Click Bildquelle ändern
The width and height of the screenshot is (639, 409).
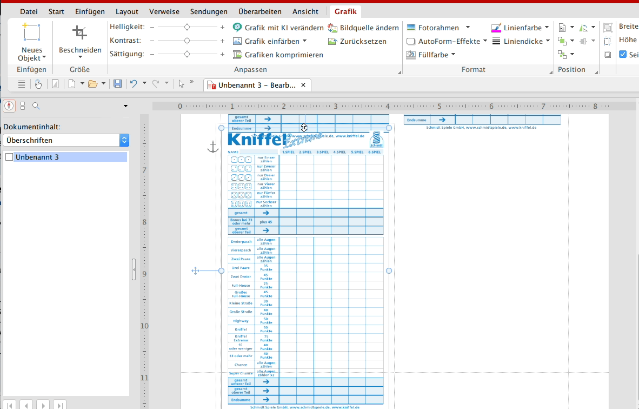pyautogui.click(x=363, y=28)
